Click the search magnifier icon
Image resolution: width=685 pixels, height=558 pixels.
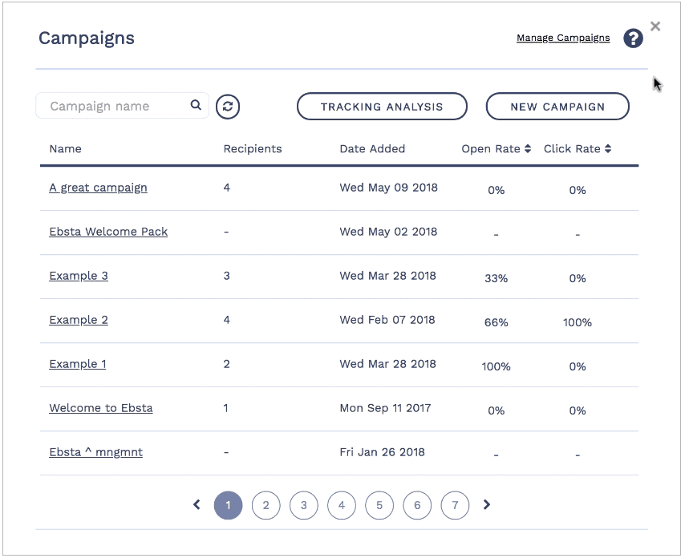click(196, 105)
